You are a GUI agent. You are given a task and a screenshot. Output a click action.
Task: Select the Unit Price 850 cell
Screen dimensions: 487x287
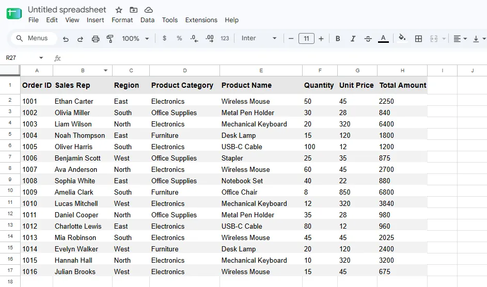click(x=357, y=192)
